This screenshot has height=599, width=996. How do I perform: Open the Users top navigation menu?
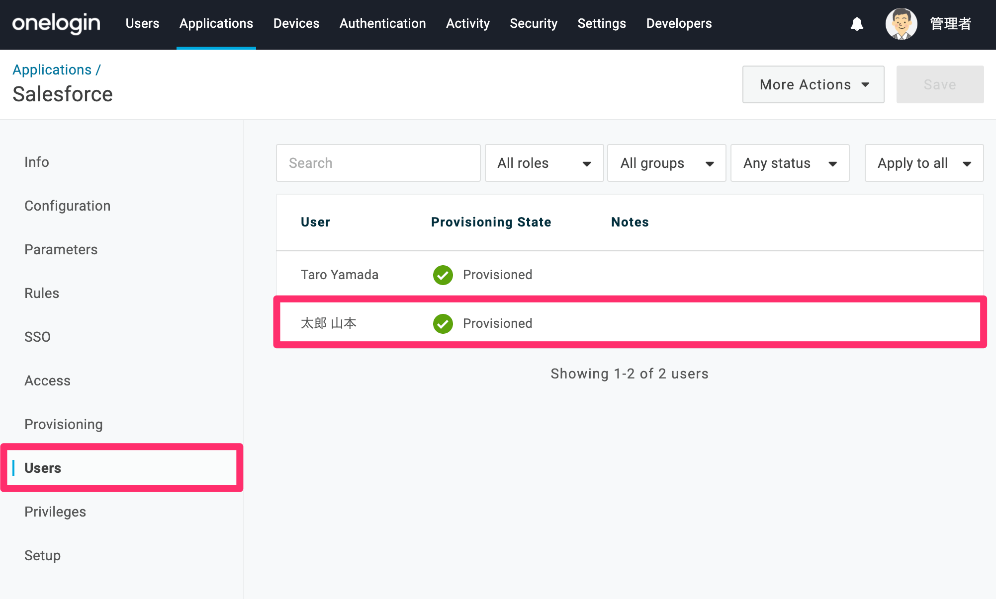(x=142, y=23)
